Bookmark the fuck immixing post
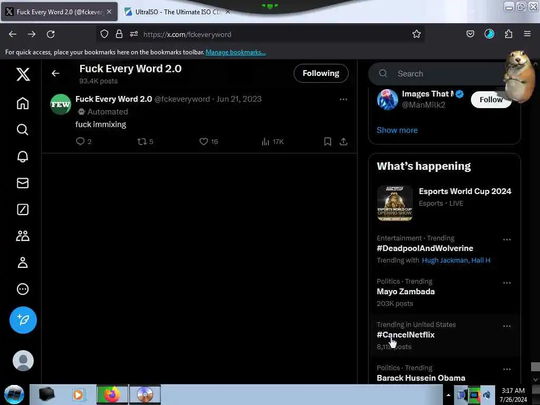Viewport: 540px width, 405px height. point(327,141)
